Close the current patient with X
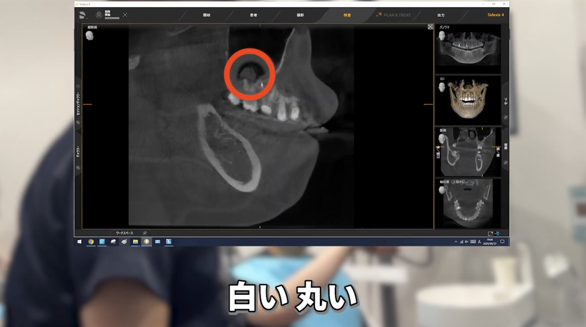The height and width of the screenshot is (327, 586). 125,15
